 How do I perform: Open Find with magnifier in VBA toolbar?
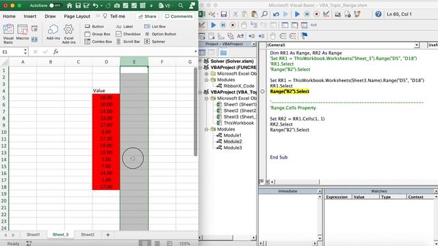point(264,14)
